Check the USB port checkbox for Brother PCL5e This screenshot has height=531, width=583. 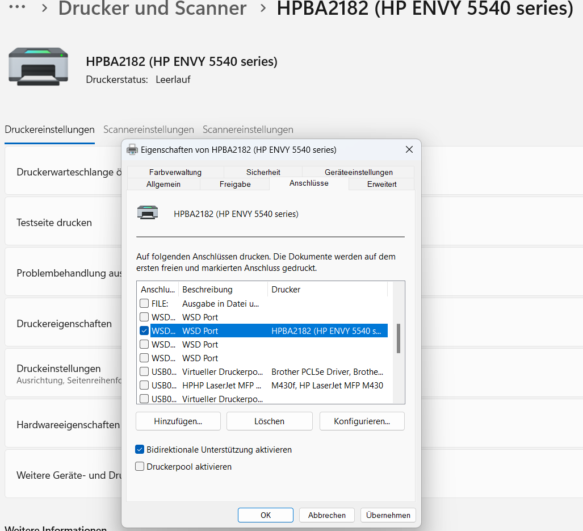tap(144, 371)
